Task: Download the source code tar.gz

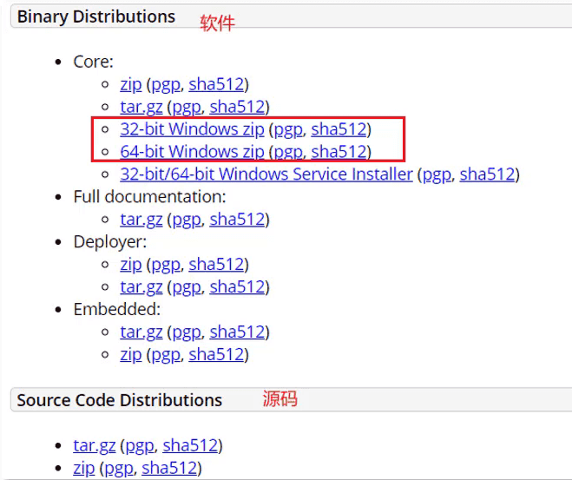Action: [x=94, y=446]
